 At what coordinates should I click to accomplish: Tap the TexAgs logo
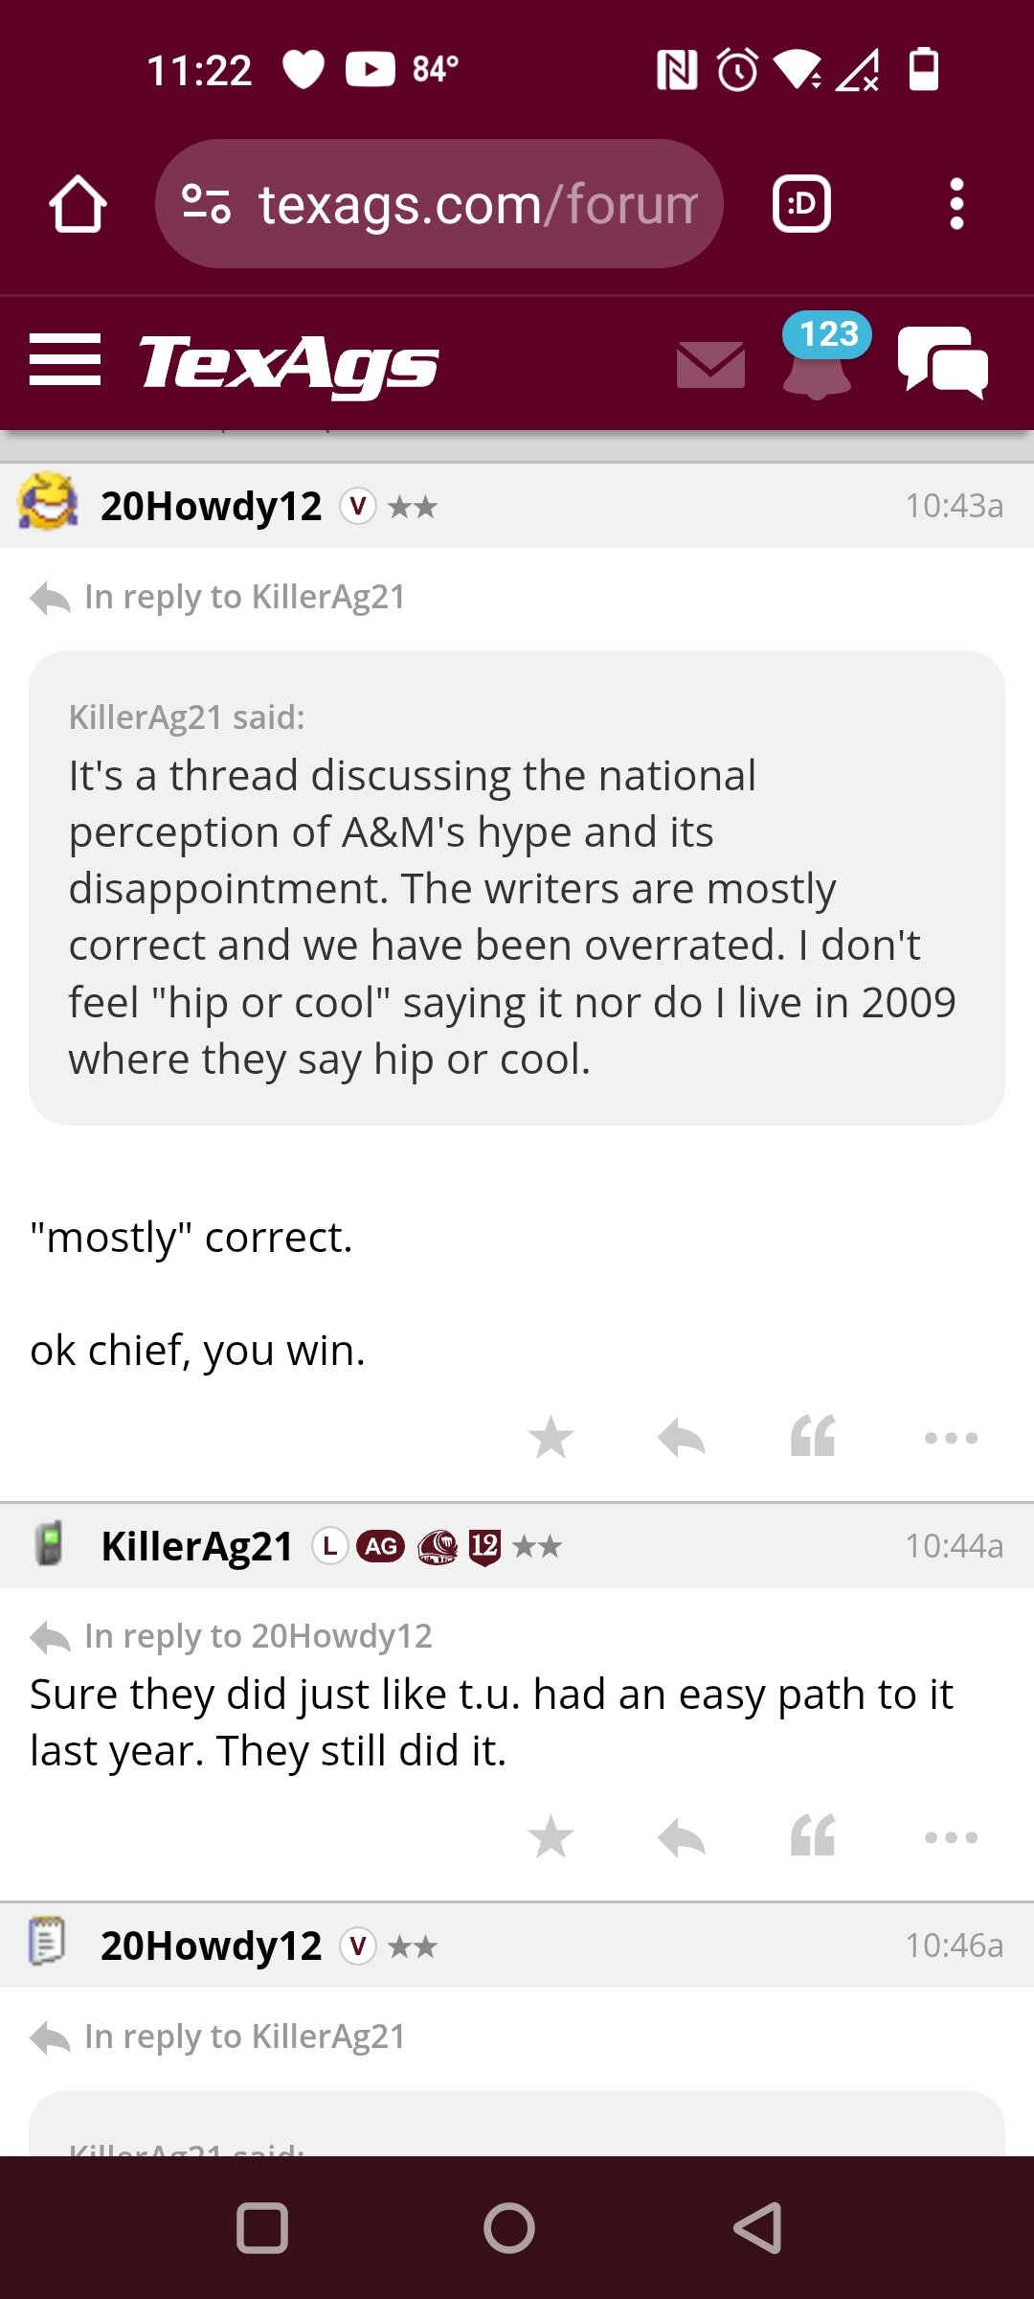tap(289, 363)
